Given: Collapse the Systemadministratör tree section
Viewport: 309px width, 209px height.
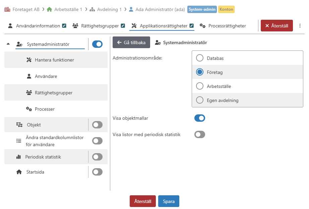Looking at the screenshot, I should (8, 44).
